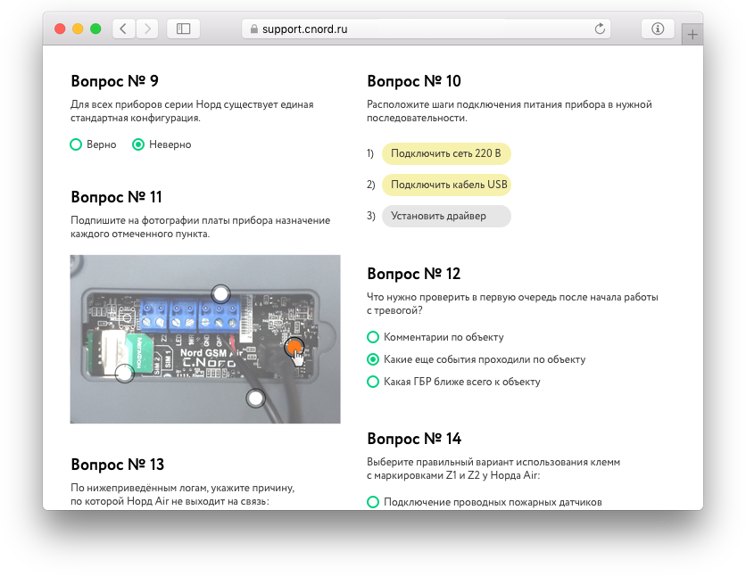Go forward with Safari's forward arrow
The width and height of the screenshot is (746, 576).
point(147,29)
